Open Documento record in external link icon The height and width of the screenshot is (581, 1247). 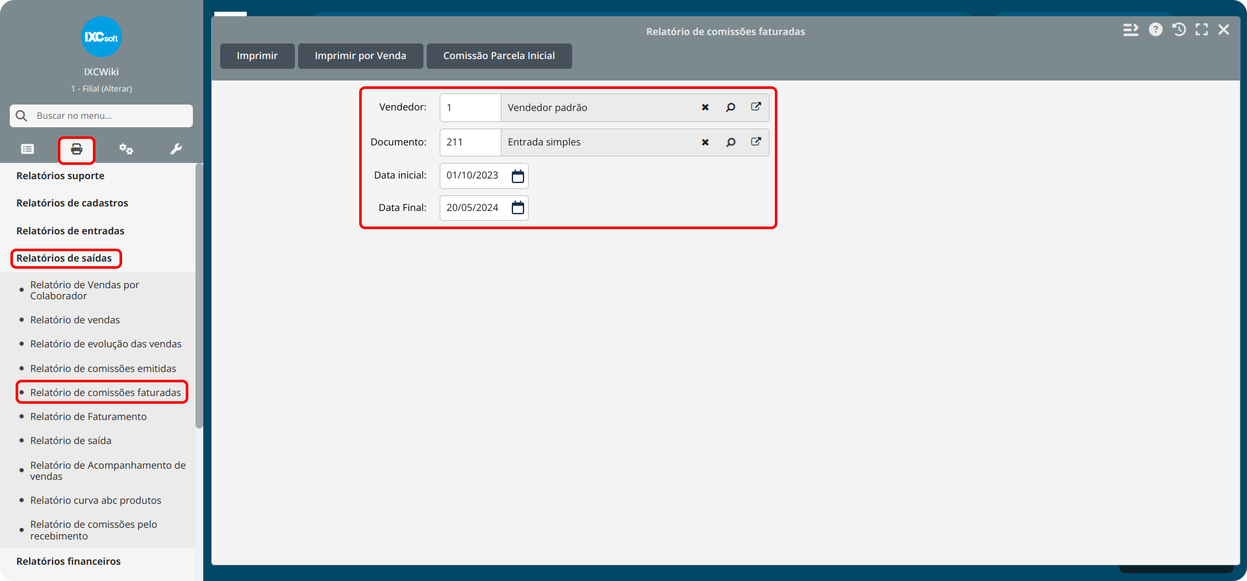(x=756, y=142)
